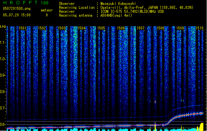
Task: Click the 0.6 kHz axis tick label
Action: tap(3, 124)
